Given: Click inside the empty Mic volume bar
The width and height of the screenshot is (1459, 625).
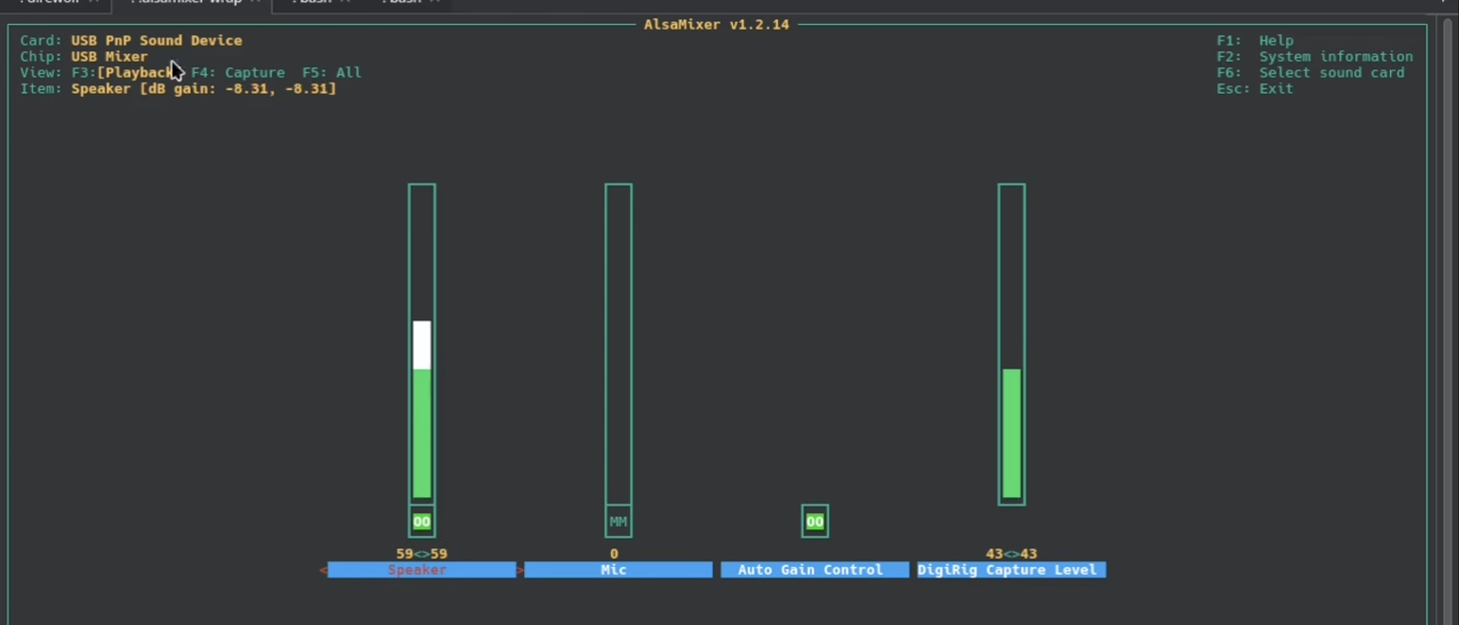Looking at the screenshot, I should pos(618,344).
